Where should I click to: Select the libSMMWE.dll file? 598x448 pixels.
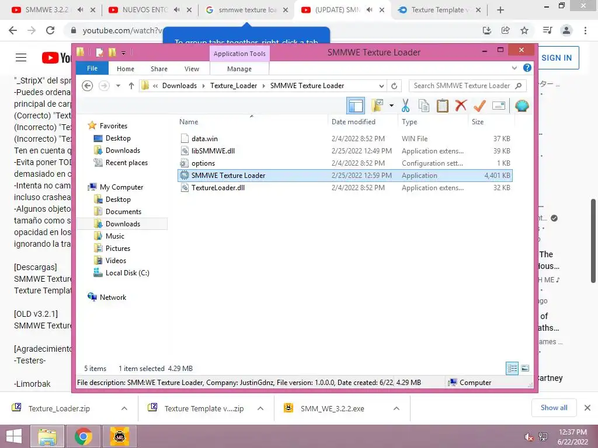pyautogui.click(x=345, y=151)
